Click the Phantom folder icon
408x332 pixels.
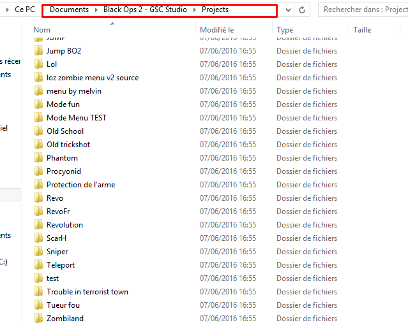coord(38,157)
